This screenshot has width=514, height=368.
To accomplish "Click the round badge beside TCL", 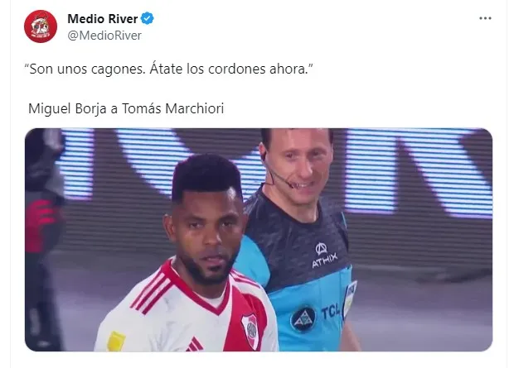I will coord(303,318).
